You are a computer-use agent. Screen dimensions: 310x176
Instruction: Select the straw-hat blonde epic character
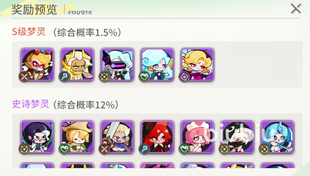77,137
